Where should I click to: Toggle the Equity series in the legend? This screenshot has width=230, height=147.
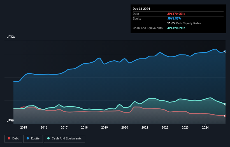[33, 138]
